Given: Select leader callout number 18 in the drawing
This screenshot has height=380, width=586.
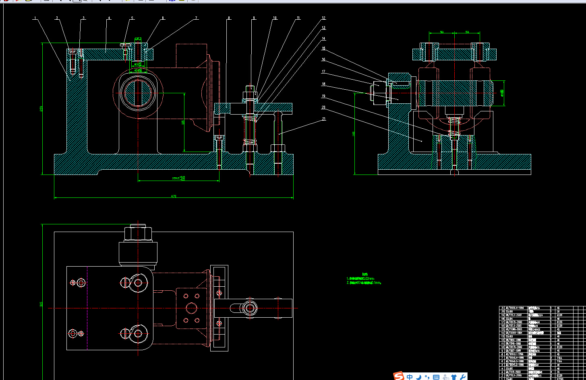Looking at the screenshot, I should coord(323,84).
